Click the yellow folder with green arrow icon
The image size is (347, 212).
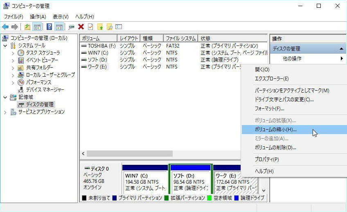pos(100,27)
